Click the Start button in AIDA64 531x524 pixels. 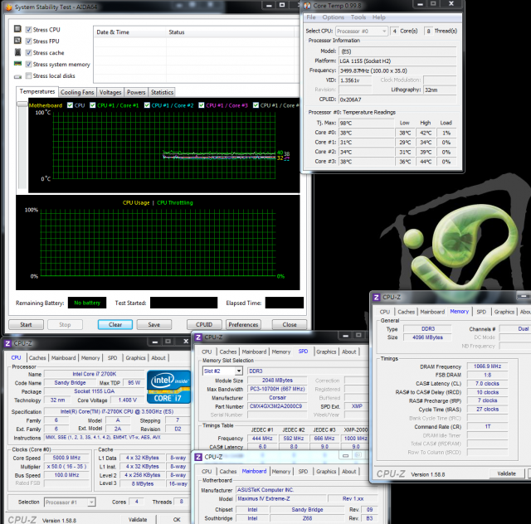coord(26,325)
